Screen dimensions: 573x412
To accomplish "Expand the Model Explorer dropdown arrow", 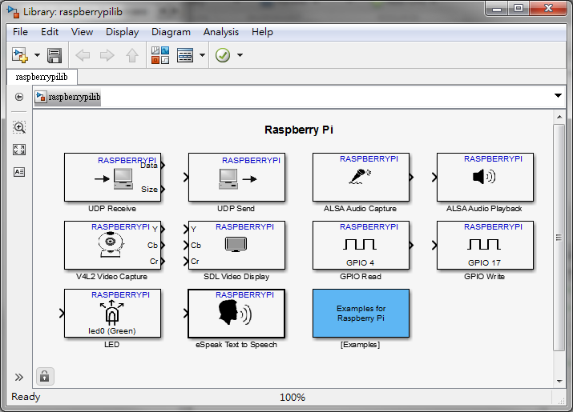I will 202,55.
